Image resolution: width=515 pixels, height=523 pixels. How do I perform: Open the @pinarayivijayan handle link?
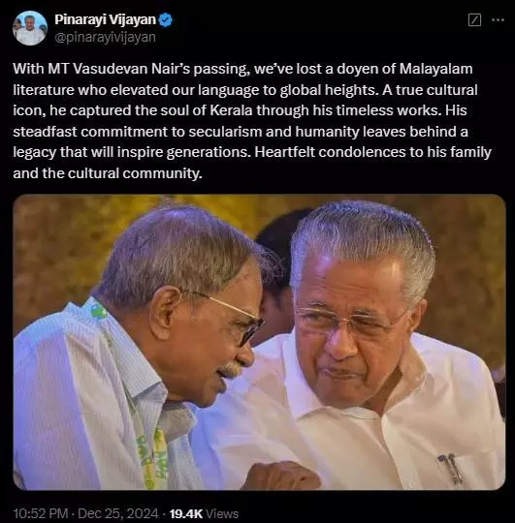105,37
